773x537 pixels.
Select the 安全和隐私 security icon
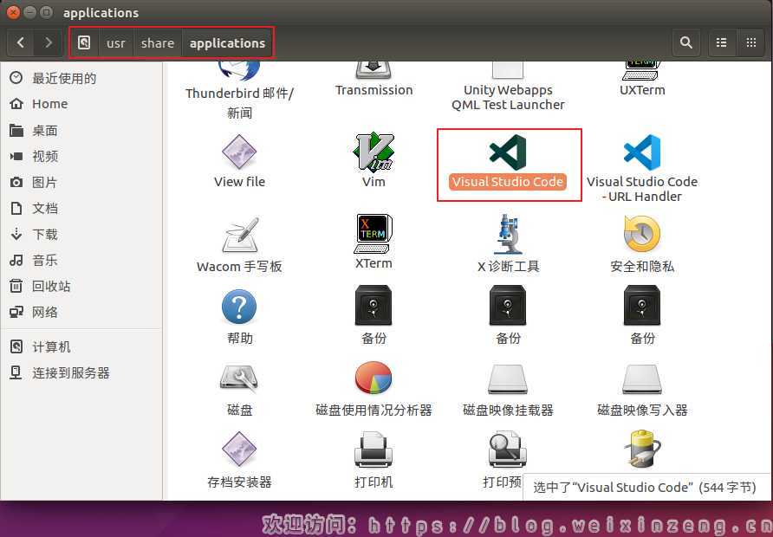[642, 234]
